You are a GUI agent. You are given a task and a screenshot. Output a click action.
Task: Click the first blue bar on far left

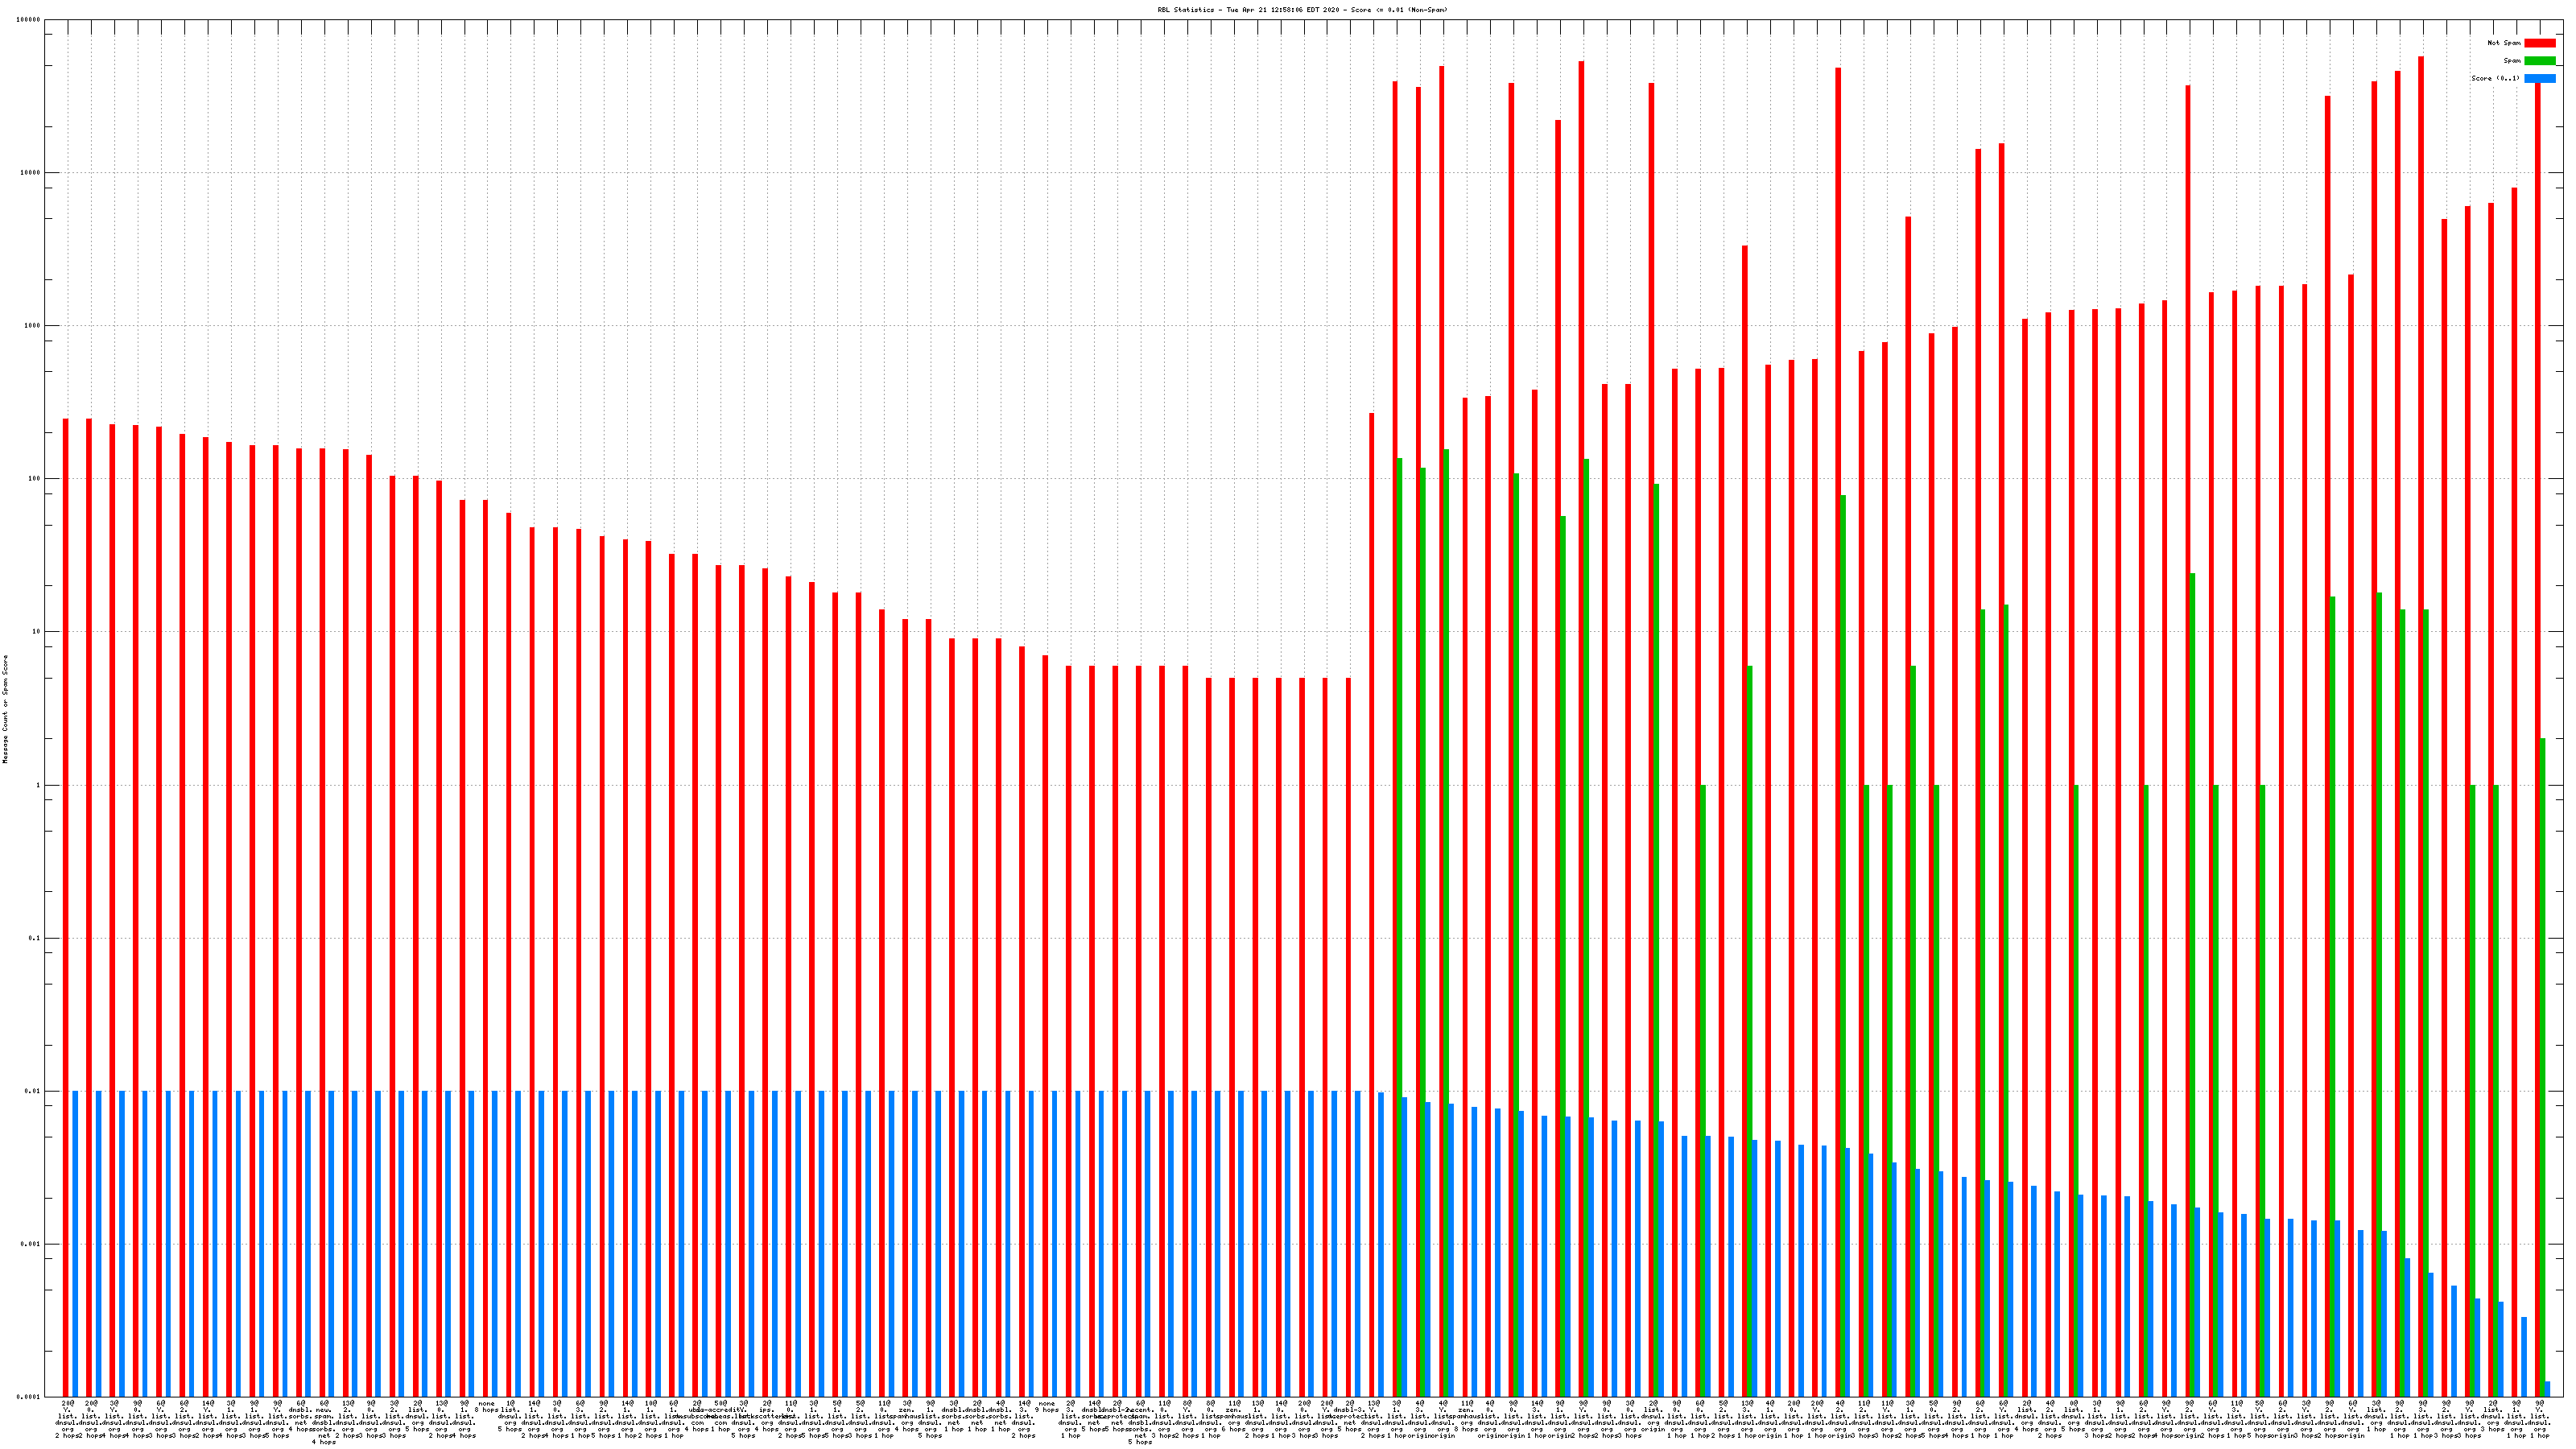tap(75, 1240)
